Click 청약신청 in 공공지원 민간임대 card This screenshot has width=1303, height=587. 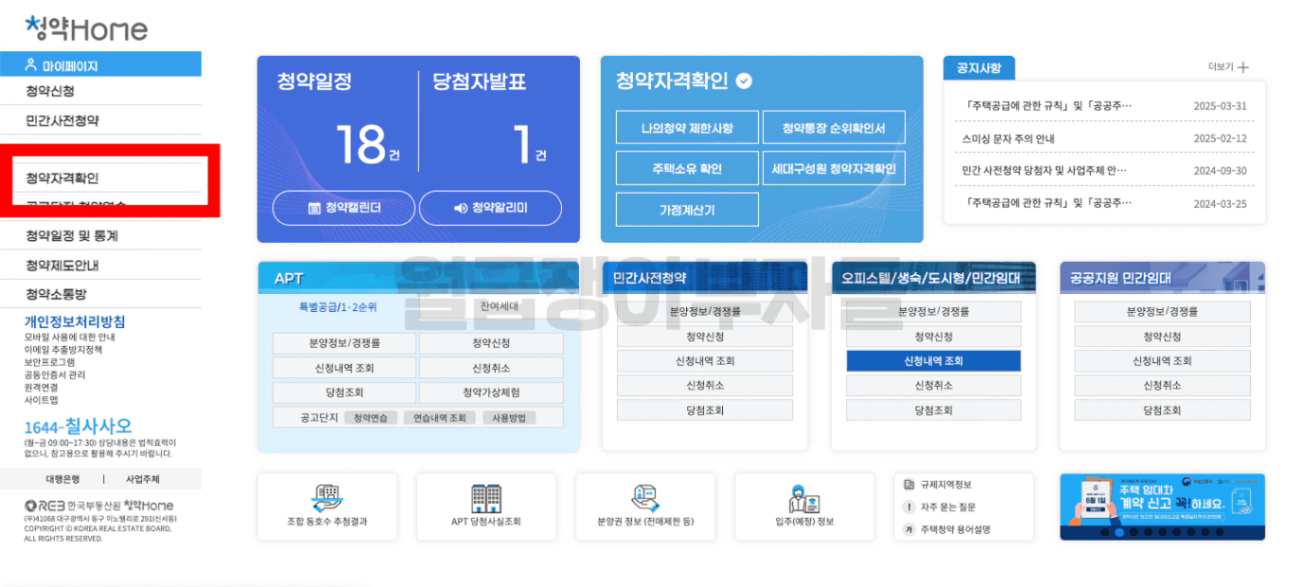tap(1162, 337)
